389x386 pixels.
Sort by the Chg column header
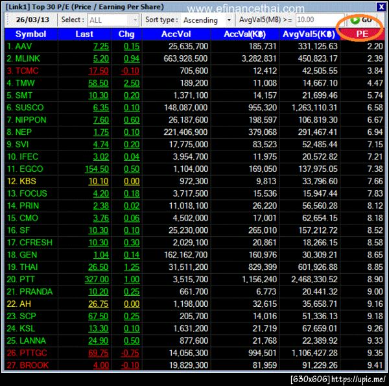tap(126, 34)
